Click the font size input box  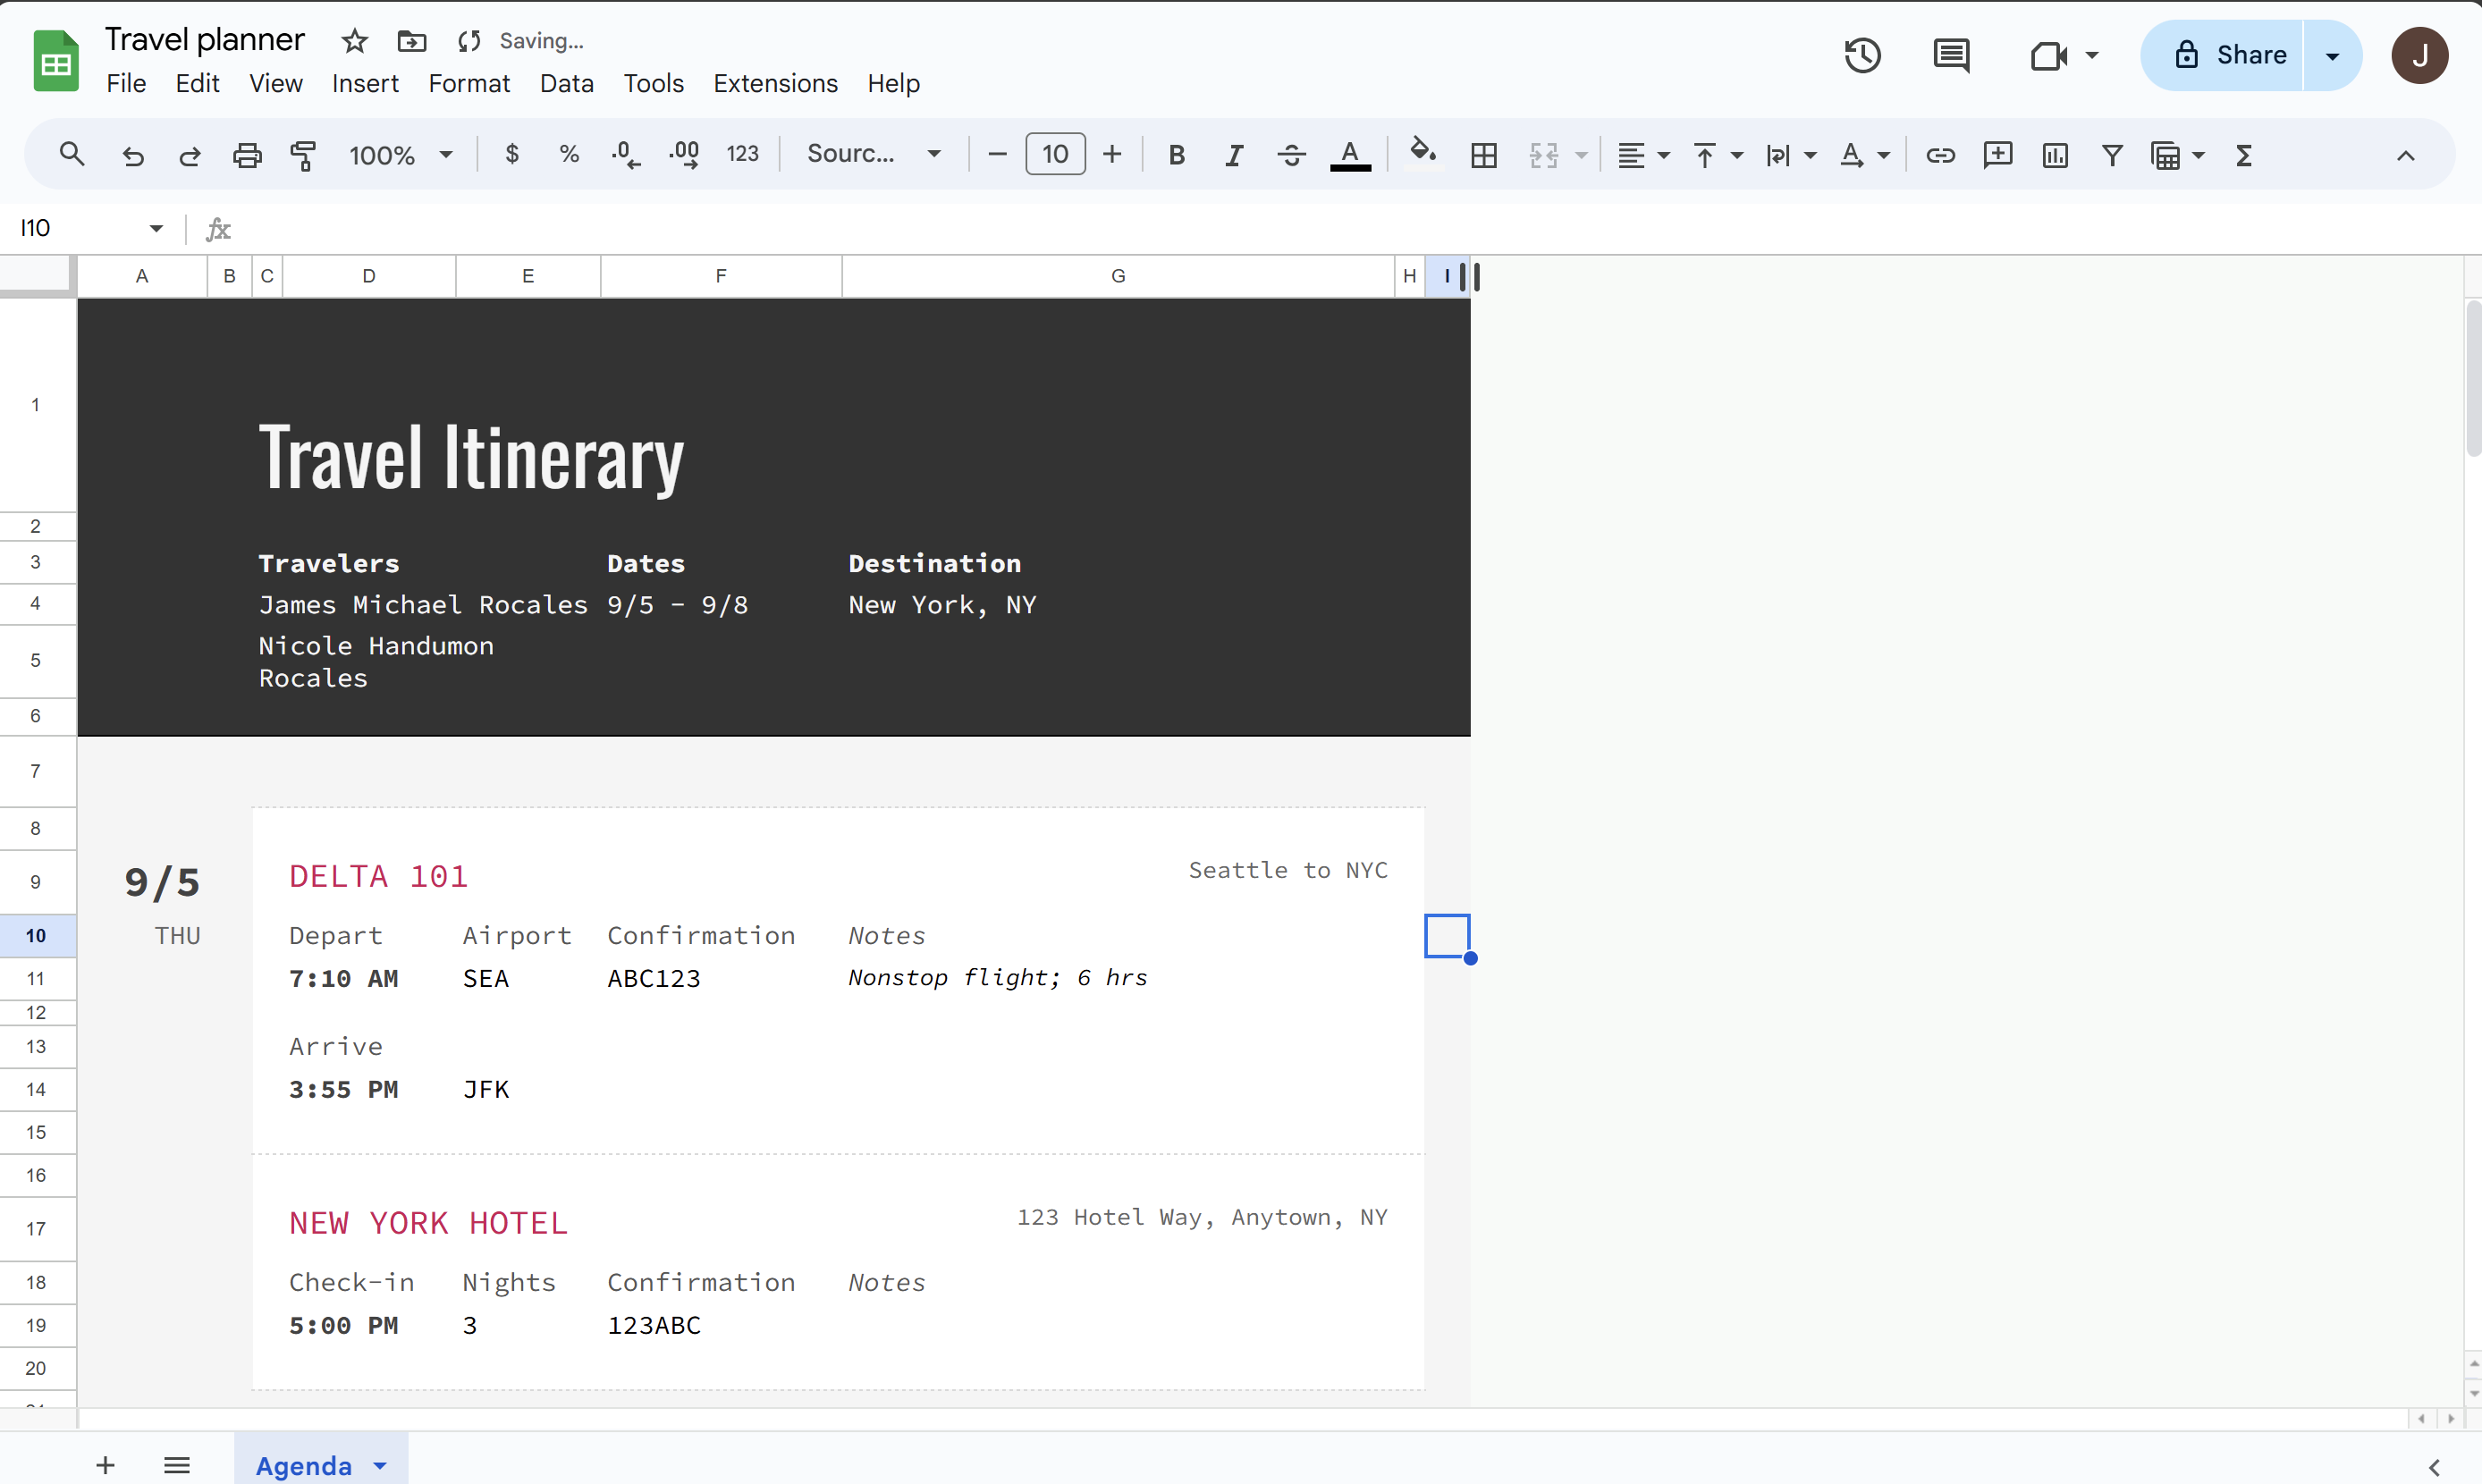click(x=1054, y=154)
